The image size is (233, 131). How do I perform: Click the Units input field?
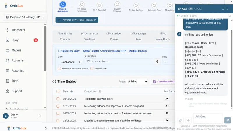tap(169, 62)
